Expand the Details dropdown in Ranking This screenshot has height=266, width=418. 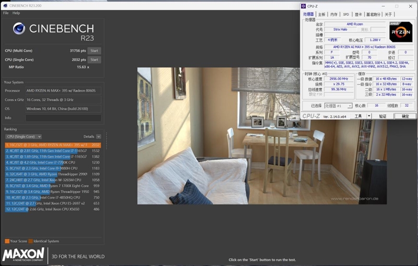tap(98, 136)
